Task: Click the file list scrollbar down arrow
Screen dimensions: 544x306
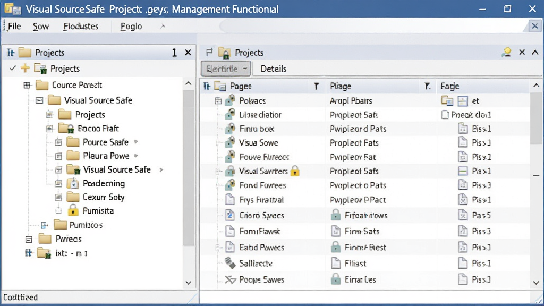Action: tap(537, 283)
